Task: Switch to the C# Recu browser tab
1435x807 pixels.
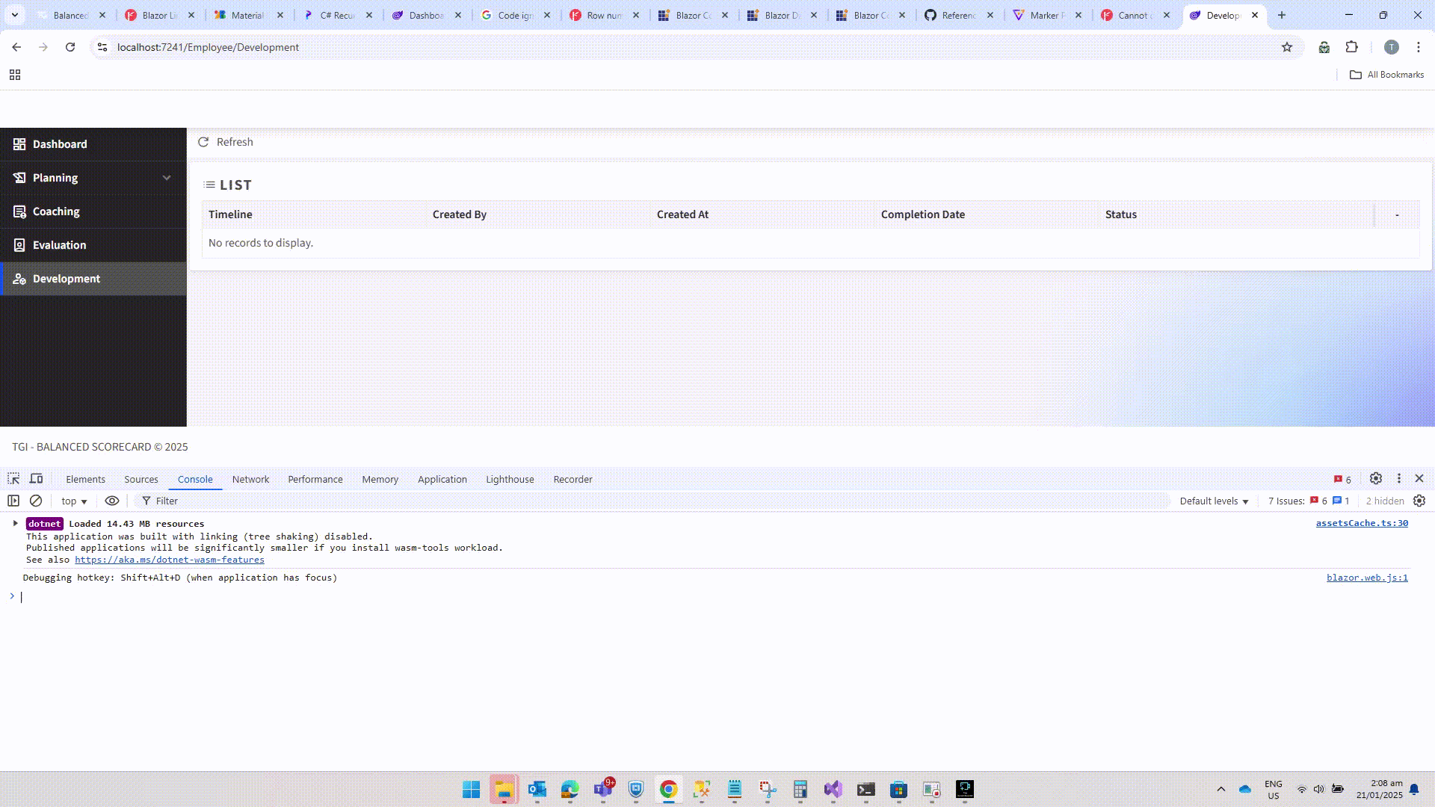Action: coord(338,15)
